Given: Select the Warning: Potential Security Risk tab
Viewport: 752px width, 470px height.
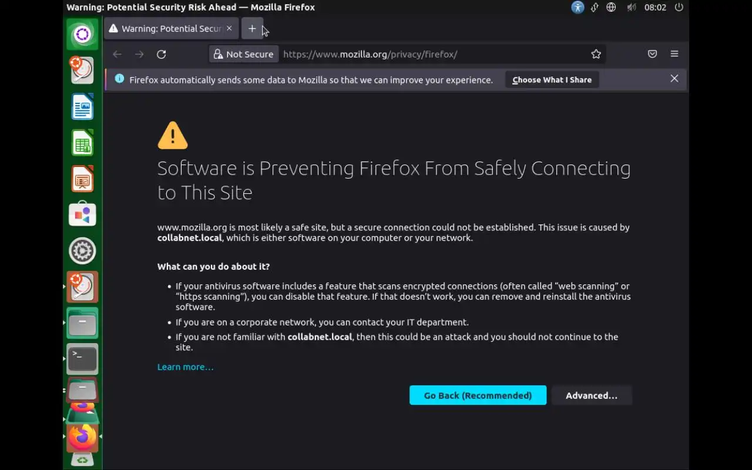Looking at the screenshot, I should [167, 29].
